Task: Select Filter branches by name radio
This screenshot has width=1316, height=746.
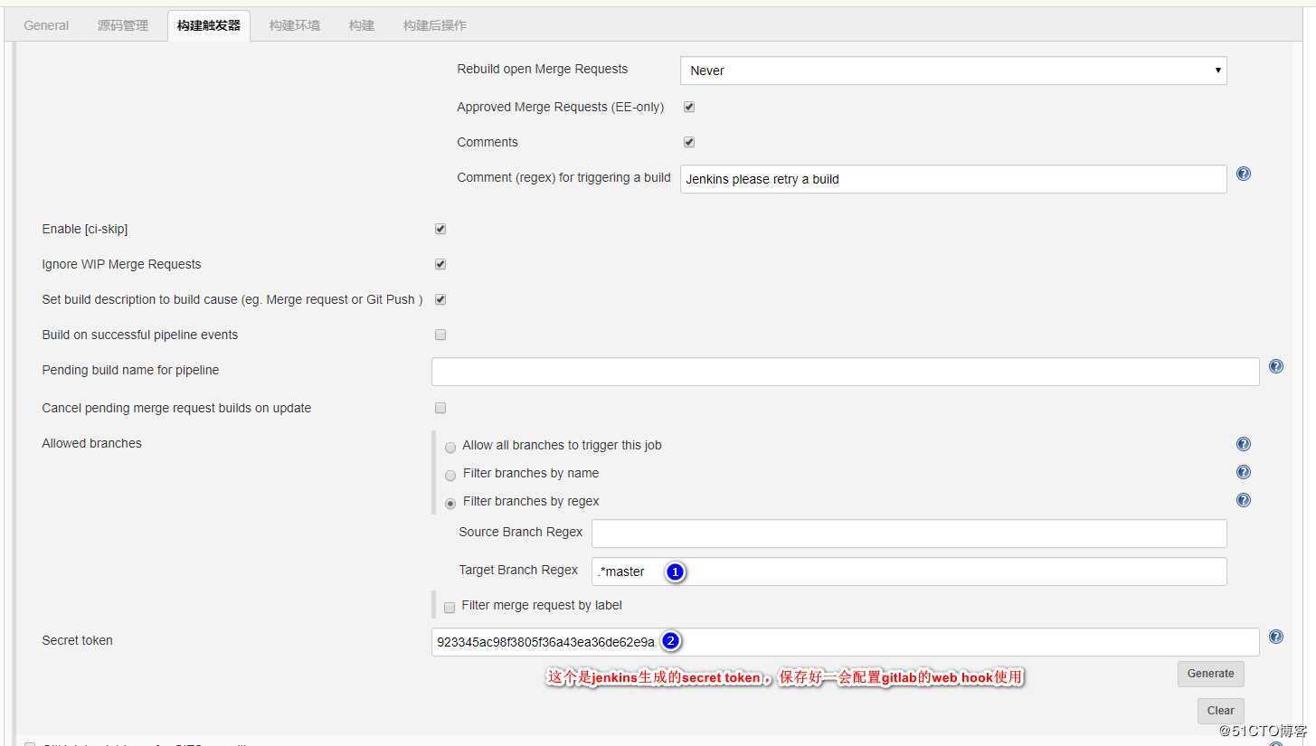Action: coord(450,476)
